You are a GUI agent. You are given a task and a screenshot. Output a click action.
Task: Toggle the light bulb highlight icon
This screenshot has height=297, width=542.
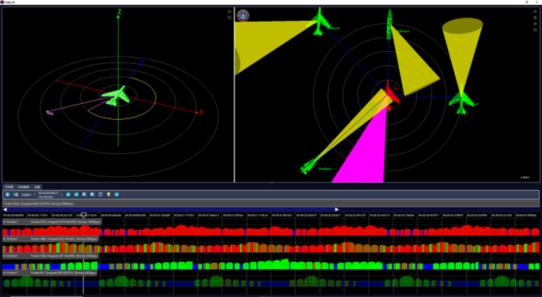108,195
